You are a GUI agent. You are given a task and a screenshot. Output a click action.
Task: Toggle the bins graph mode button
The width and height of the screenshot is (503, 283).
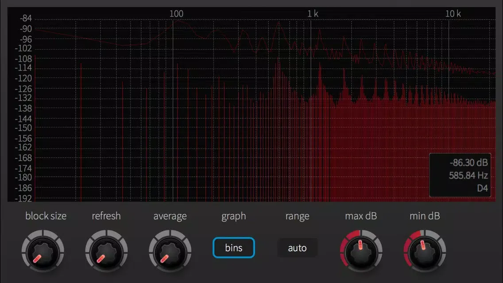(x=233, y=248)
